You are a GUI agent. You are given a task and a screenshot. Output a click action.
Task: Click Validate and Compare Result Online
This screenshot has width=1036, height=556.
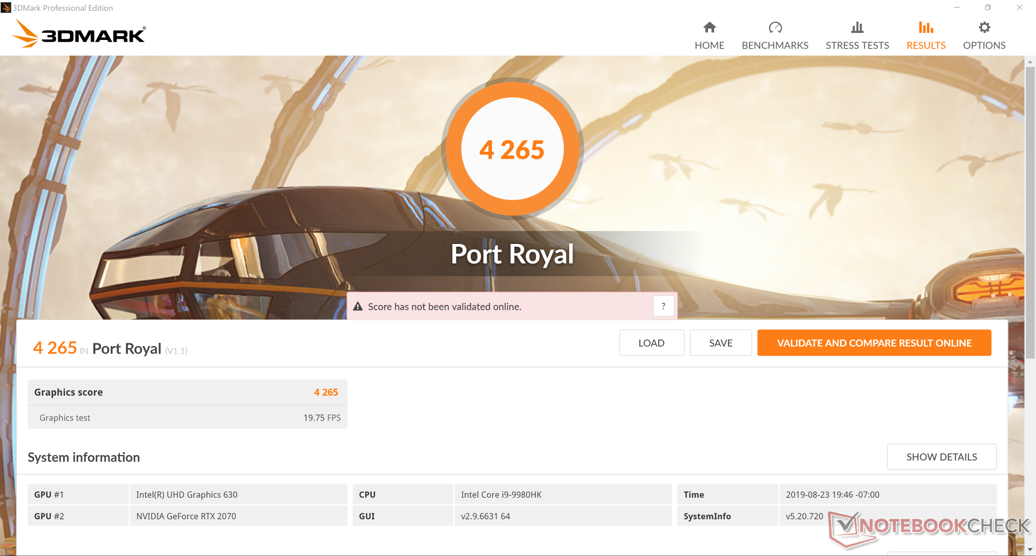point(874,343)
